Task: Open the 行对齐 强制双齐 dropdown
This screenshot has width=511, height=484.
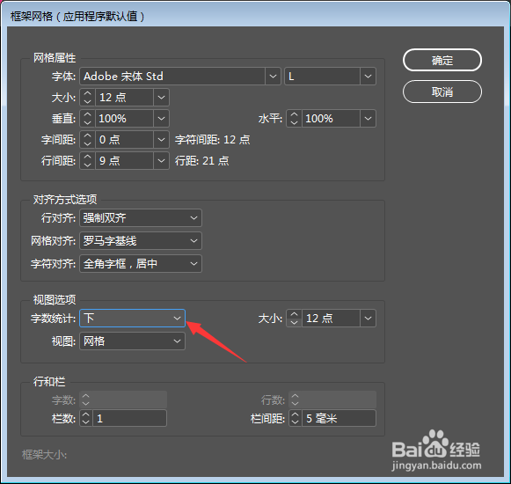Action: coord(141,218)
